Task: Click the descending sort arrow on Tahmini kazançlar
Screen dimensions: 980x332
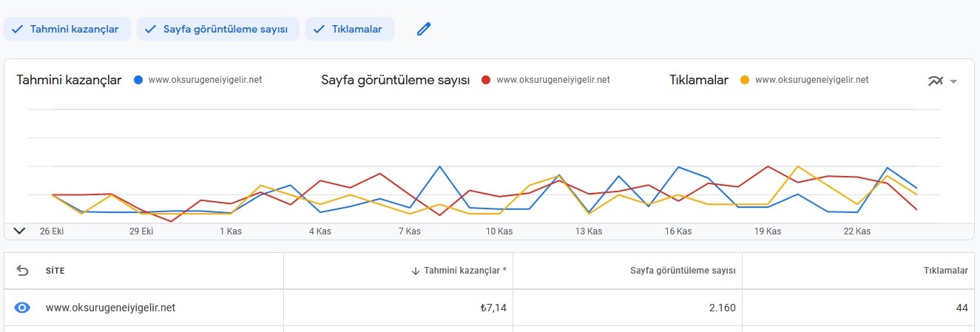Action: (416, 271)
